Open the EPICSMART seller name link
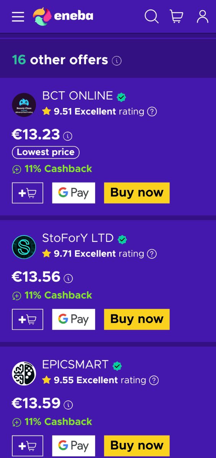 pyautogui.click(x=75, y=364)
